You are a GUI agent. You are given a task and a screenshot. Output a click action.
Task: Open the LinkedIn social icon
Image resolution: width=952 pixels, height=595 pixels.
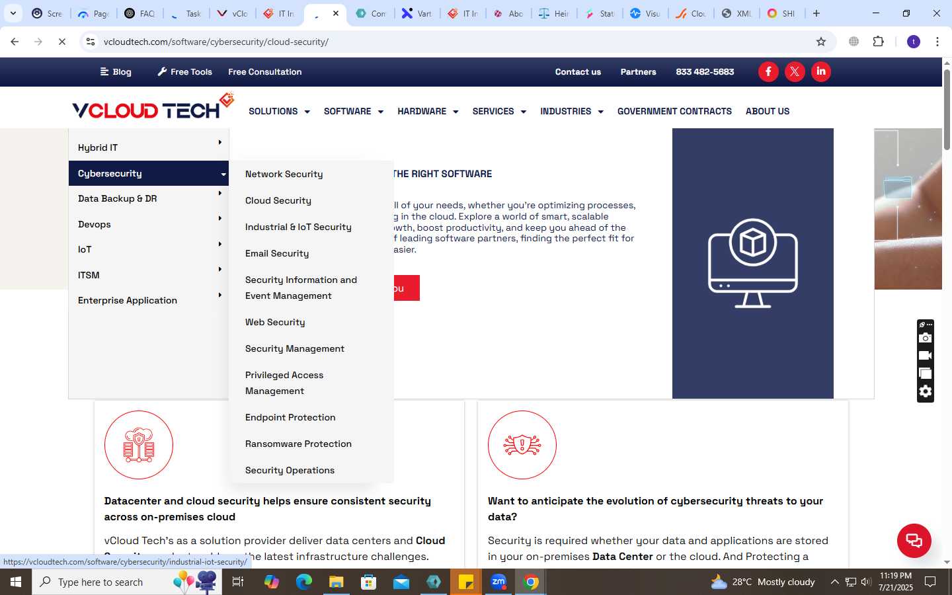tap(821, 71)
